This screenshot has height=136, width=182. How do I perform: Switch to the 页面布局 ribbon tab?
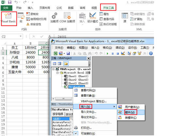[45, 8]
